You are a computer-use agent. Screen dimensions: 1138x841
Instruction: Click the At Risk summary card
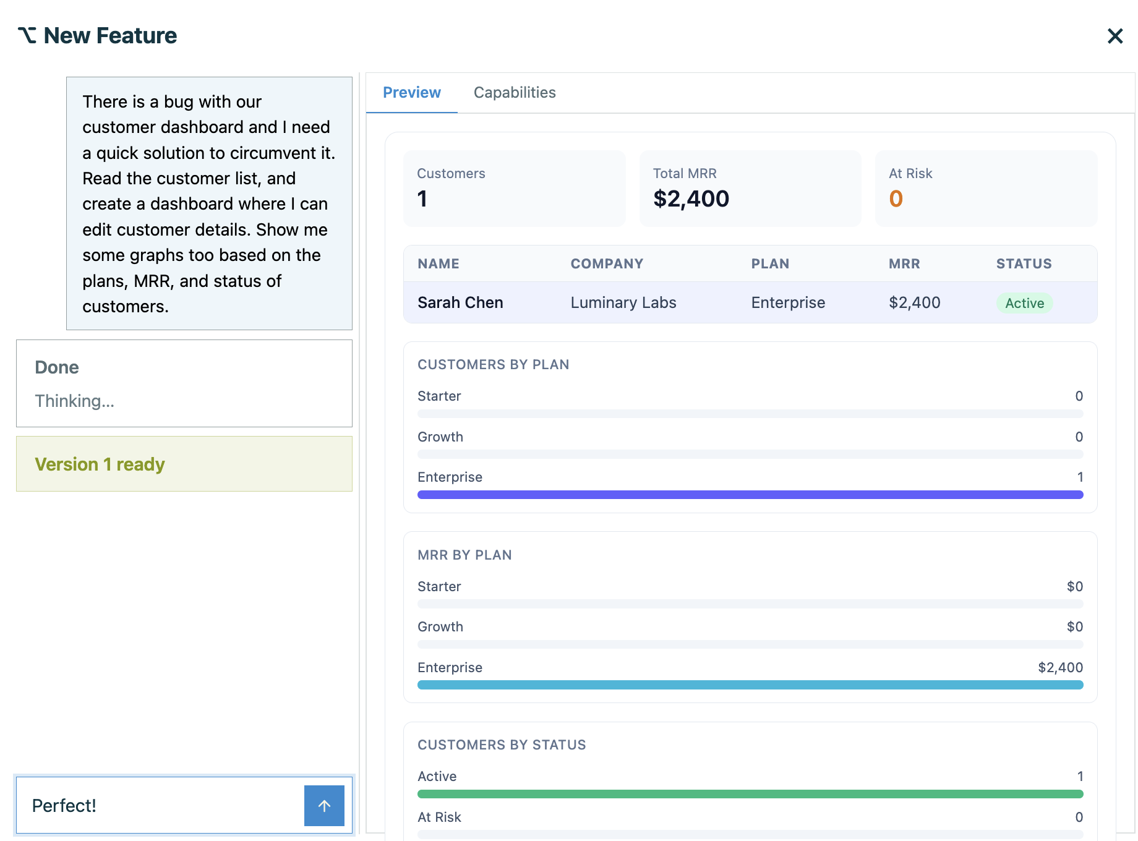pos(986,189)
